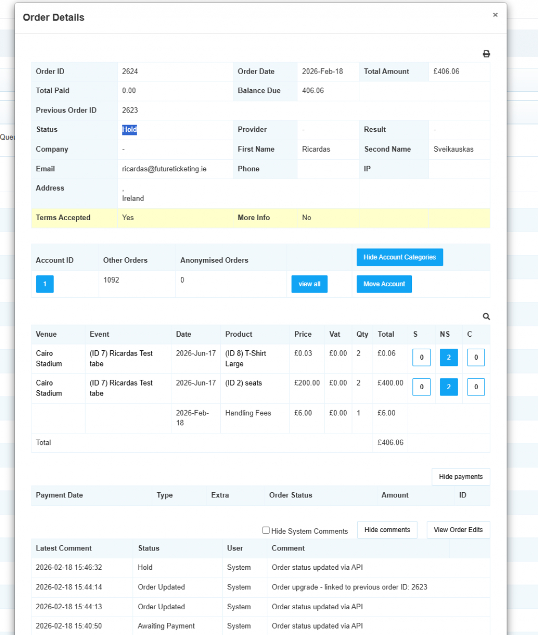Click Other Orders count 1092
538x635 pixels.
(111, 280)
